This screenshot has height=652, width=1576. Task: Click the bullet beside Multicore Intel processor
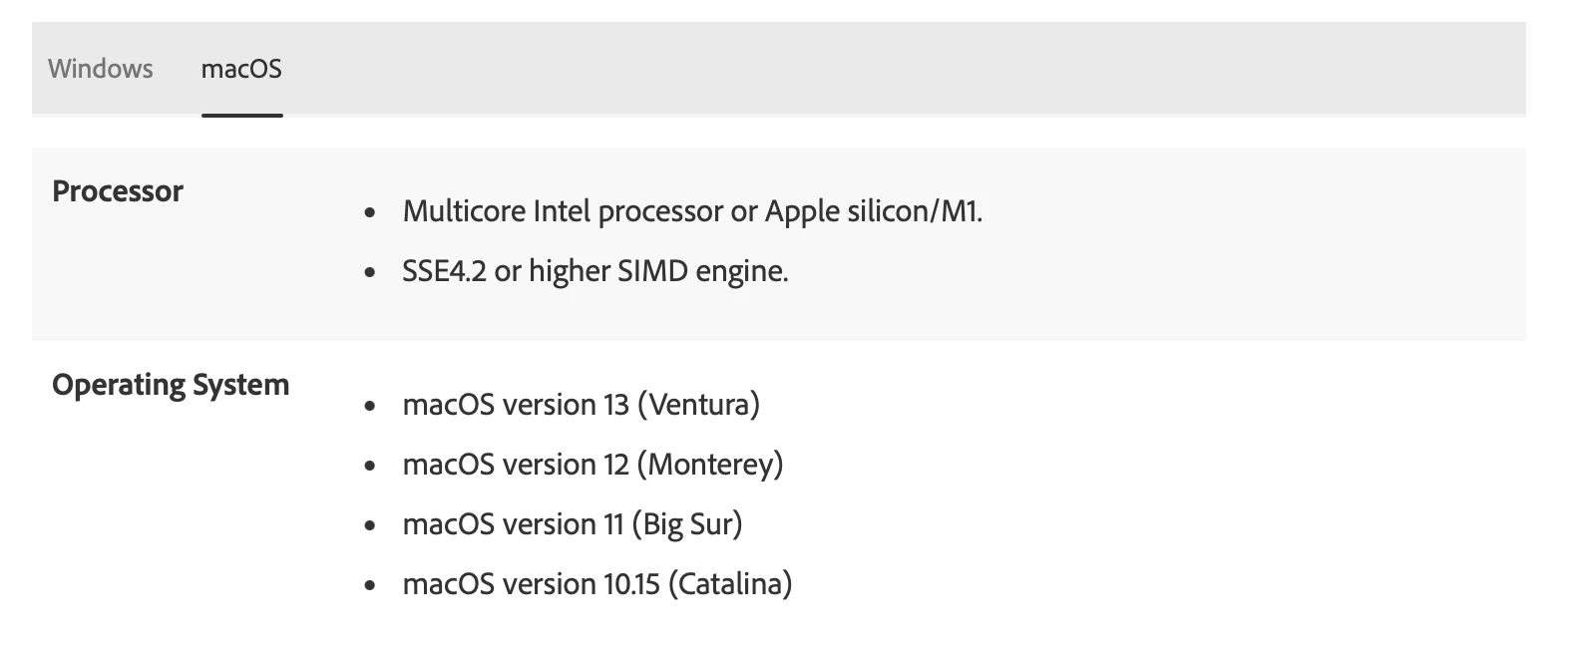371,212
